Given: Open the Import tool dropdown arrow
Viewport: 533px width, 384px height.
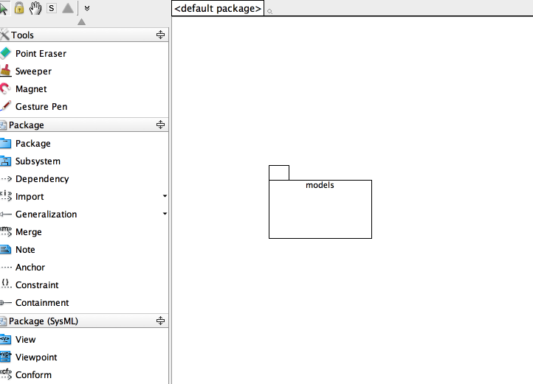Looking at the screenshot, I should pyautogui.click(x=165, y=196).
